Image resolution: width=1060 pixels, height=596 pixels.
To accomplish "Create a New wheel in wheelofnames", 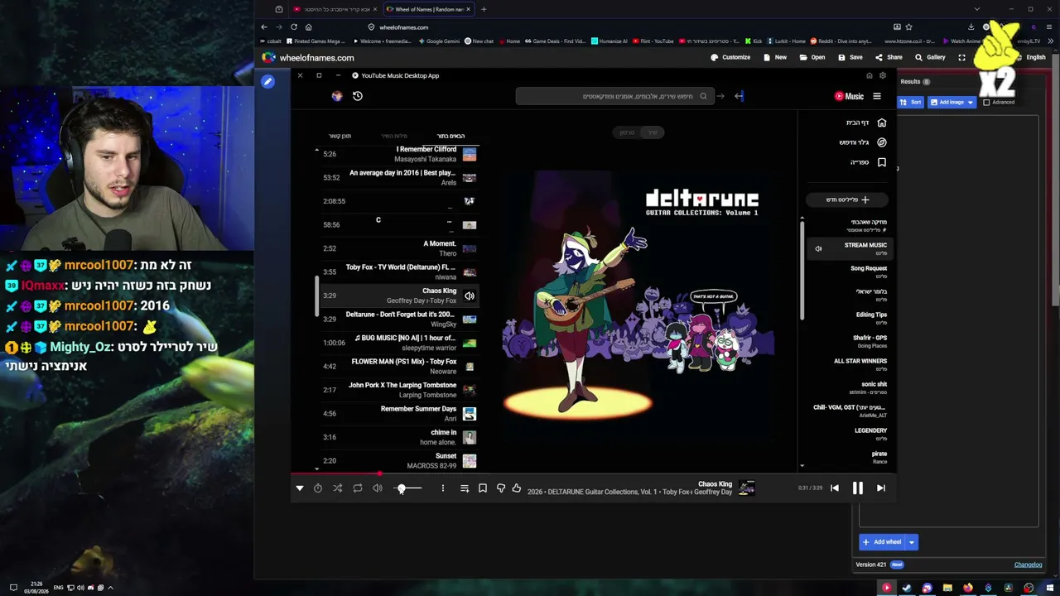I will [775, 58].
